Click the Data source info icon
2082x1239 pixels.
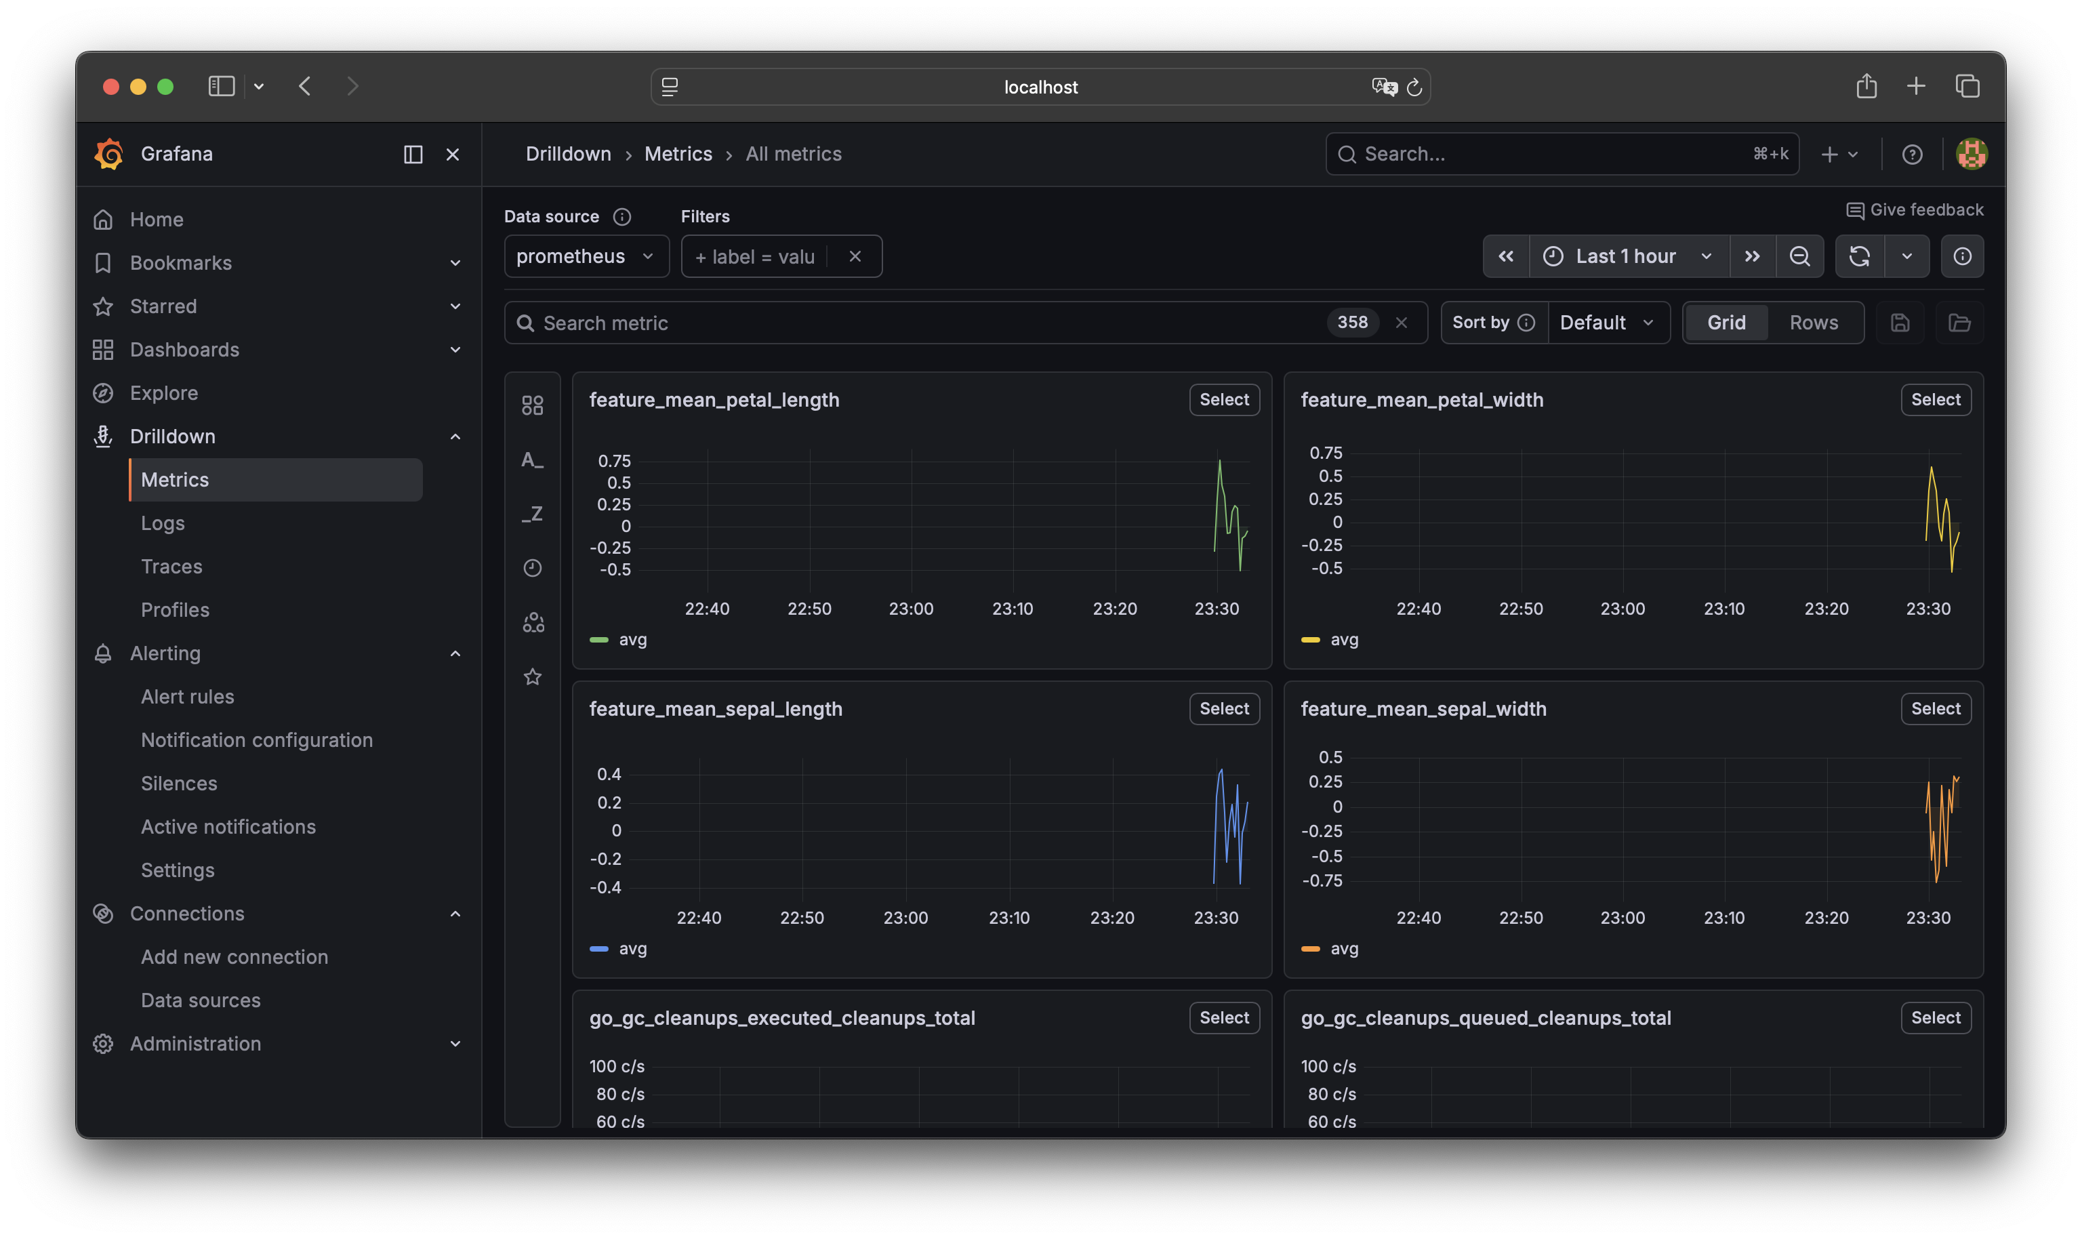pos(622,217)
